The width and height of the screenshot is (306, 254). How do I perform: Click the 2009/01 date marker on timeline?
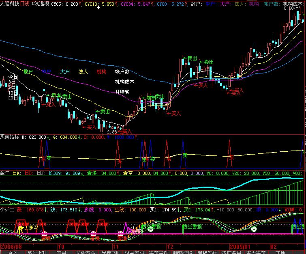pyautogui.click(x=240, y=247)
